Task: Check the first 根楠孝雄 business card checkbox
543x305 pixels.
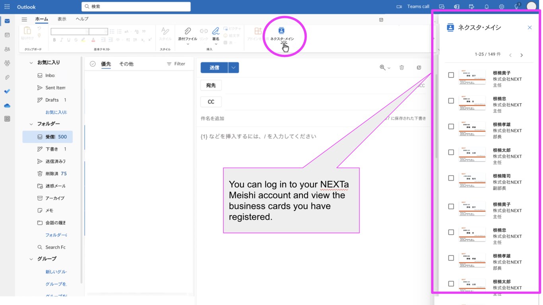Action: pyautogui.click(x=451, y=127)
